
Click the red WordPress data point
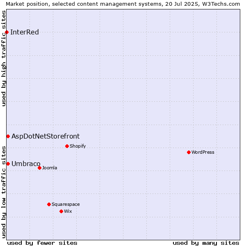click(189, 153)
